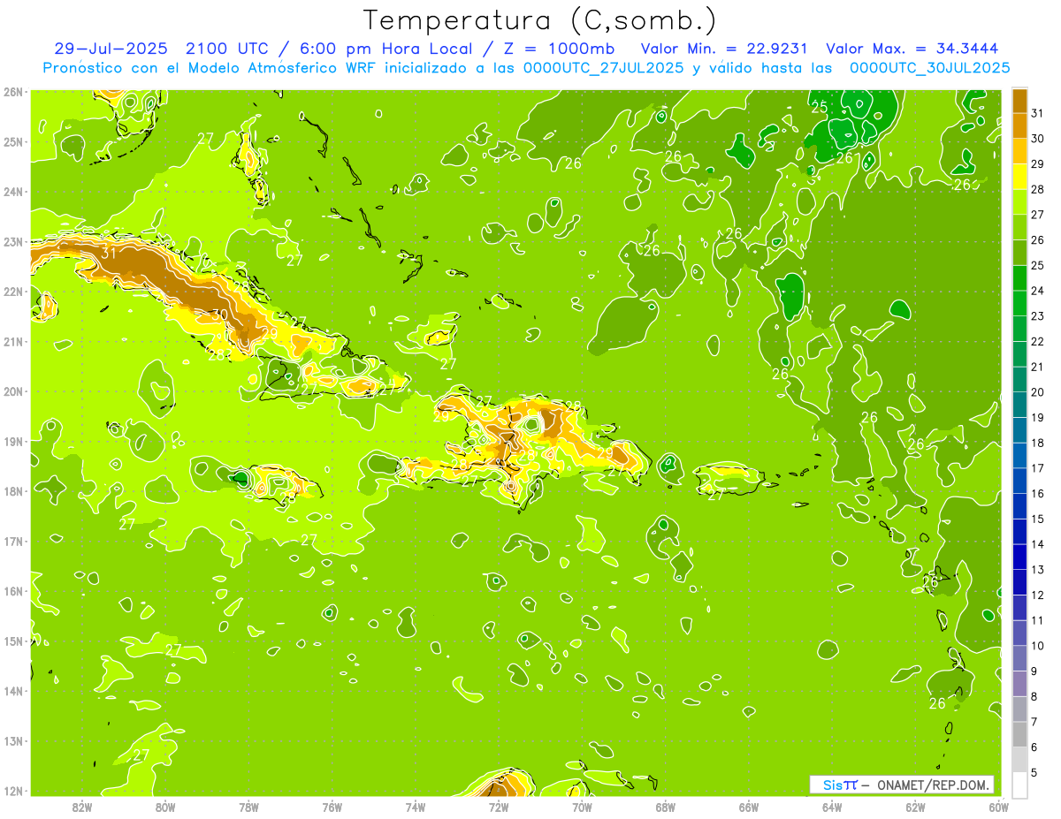The image size is (1061, 819).
Task: Click the '22N' latitude axis label
Action: [13, 292]
